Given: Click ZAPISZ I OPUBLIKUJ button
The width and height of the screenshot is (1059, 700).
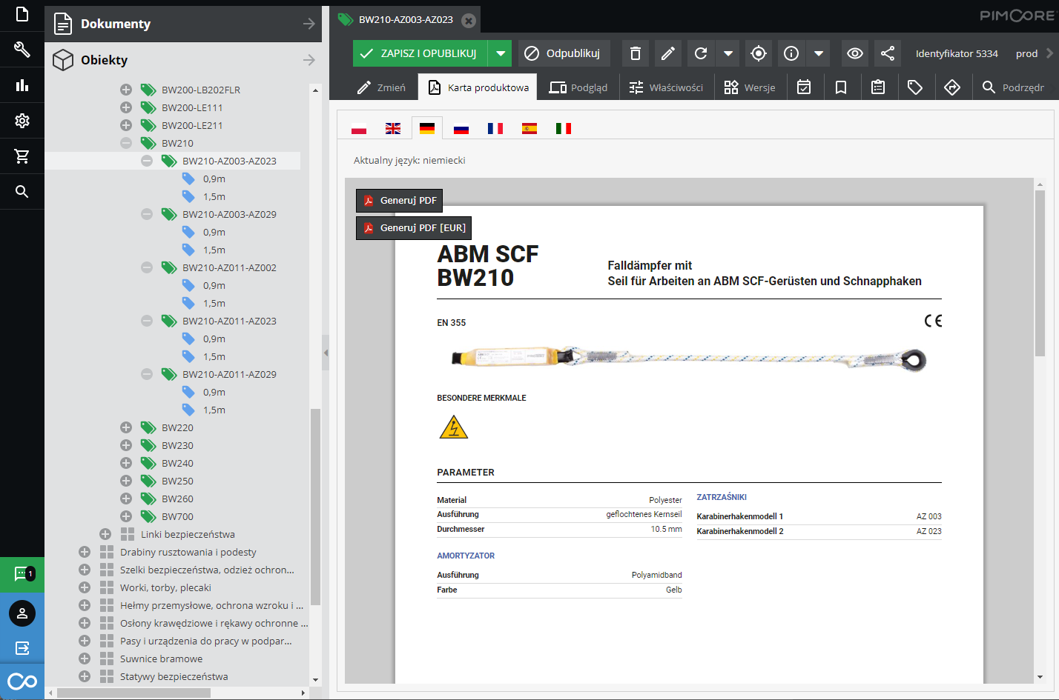Looking at the screenshot, I should coord(420,53).
